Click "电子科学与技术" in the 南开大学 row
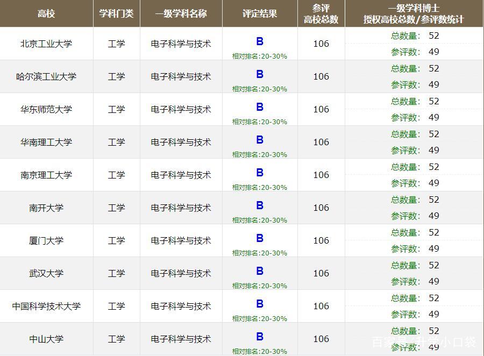The width and height of the screenshot is (484, 356). pyautogui.click(x=181, y=208)
